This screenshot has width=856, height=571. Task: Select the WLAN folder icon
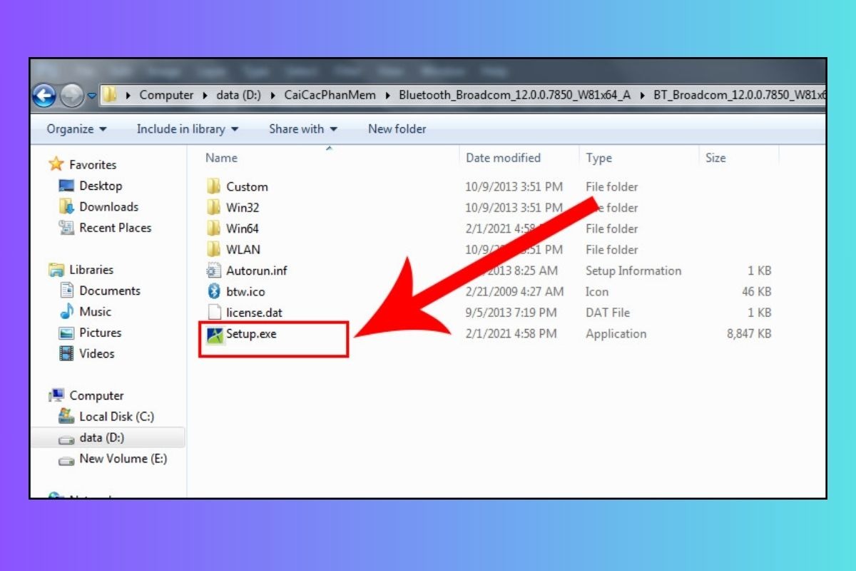(213, 250)
